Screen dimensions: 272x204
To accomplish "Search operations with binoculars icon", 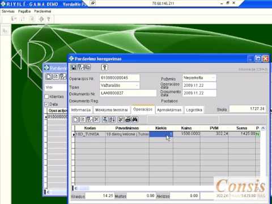I will [x=135, y=120].
